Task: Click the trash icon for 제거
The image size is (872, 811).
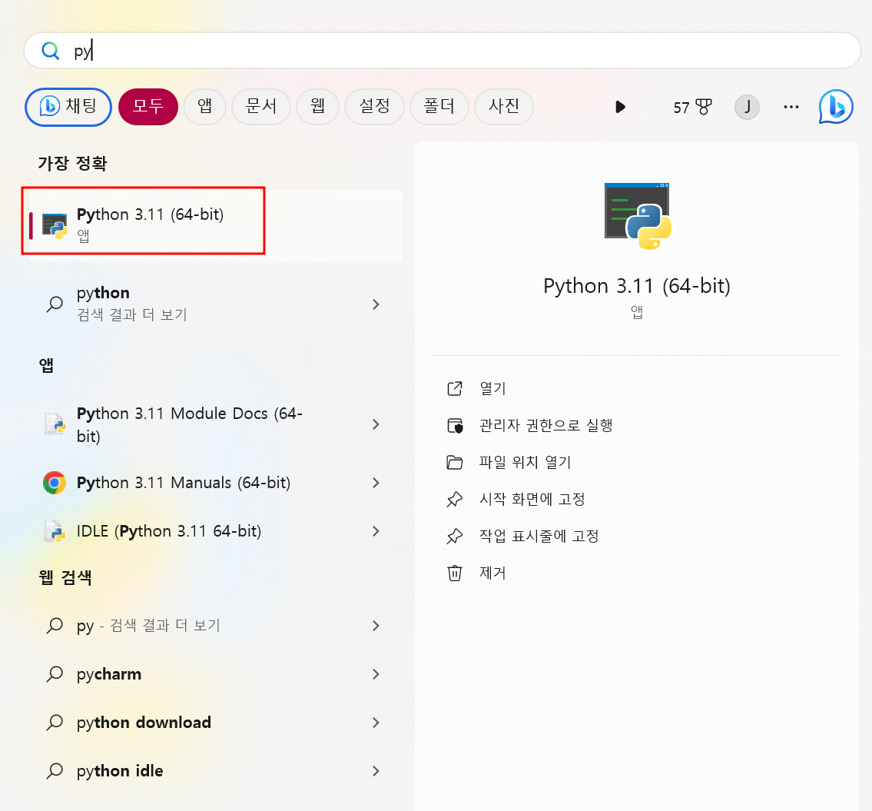Action: 455,573
